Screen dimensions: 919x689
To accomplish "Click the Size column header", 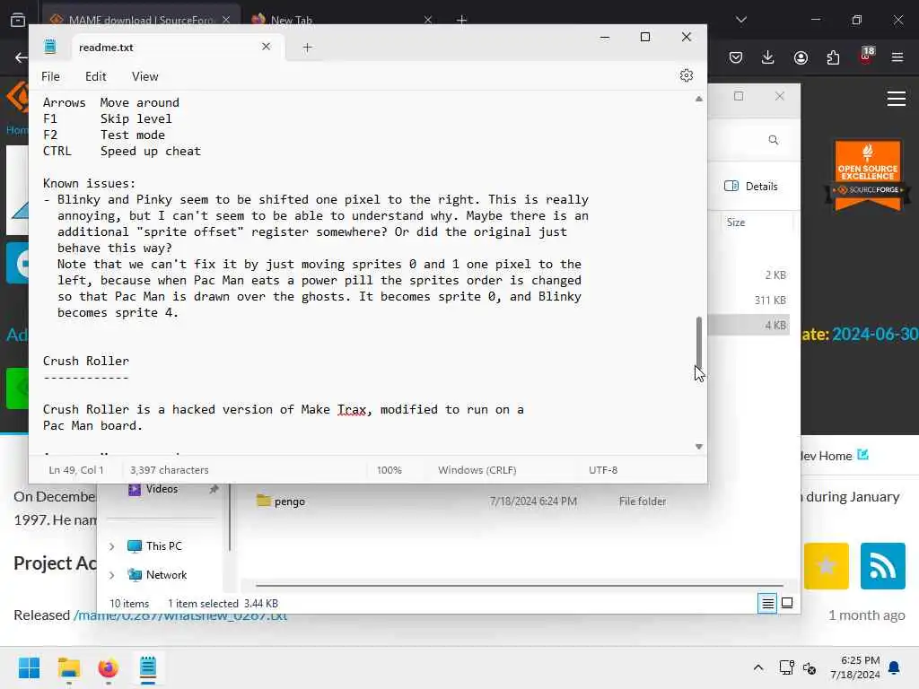I will [736, 222].
